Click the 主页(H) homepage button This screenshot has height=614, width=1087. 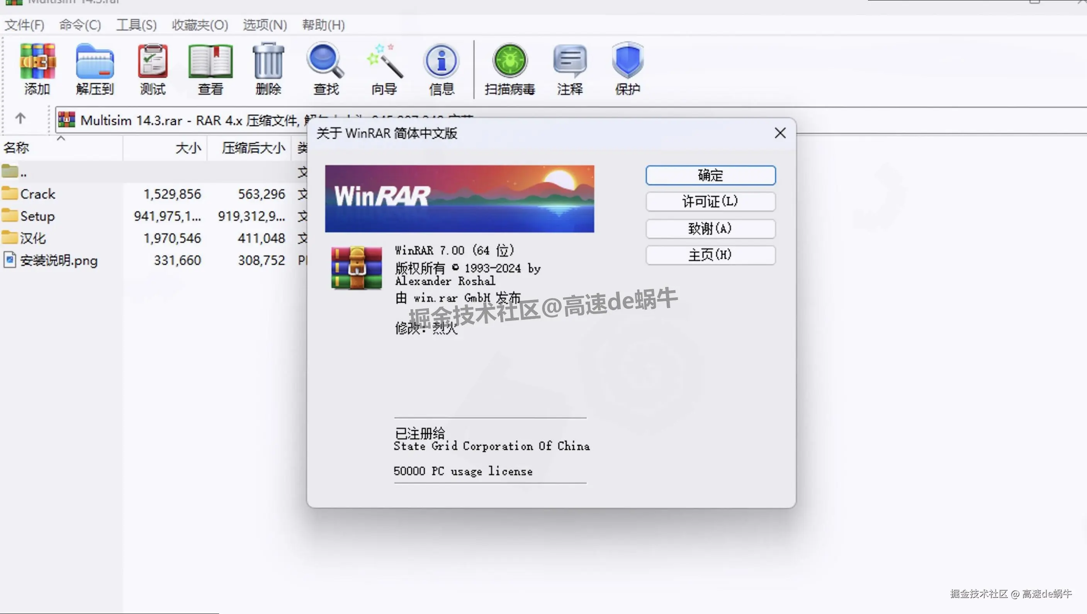pos(710,255)
